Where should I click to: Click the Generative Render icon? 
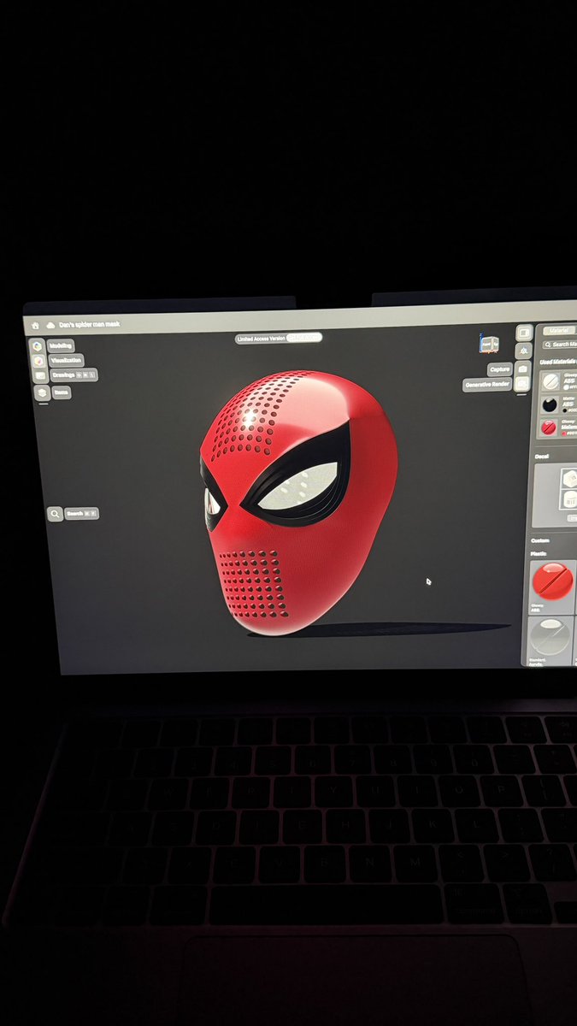tap(521, 384)
